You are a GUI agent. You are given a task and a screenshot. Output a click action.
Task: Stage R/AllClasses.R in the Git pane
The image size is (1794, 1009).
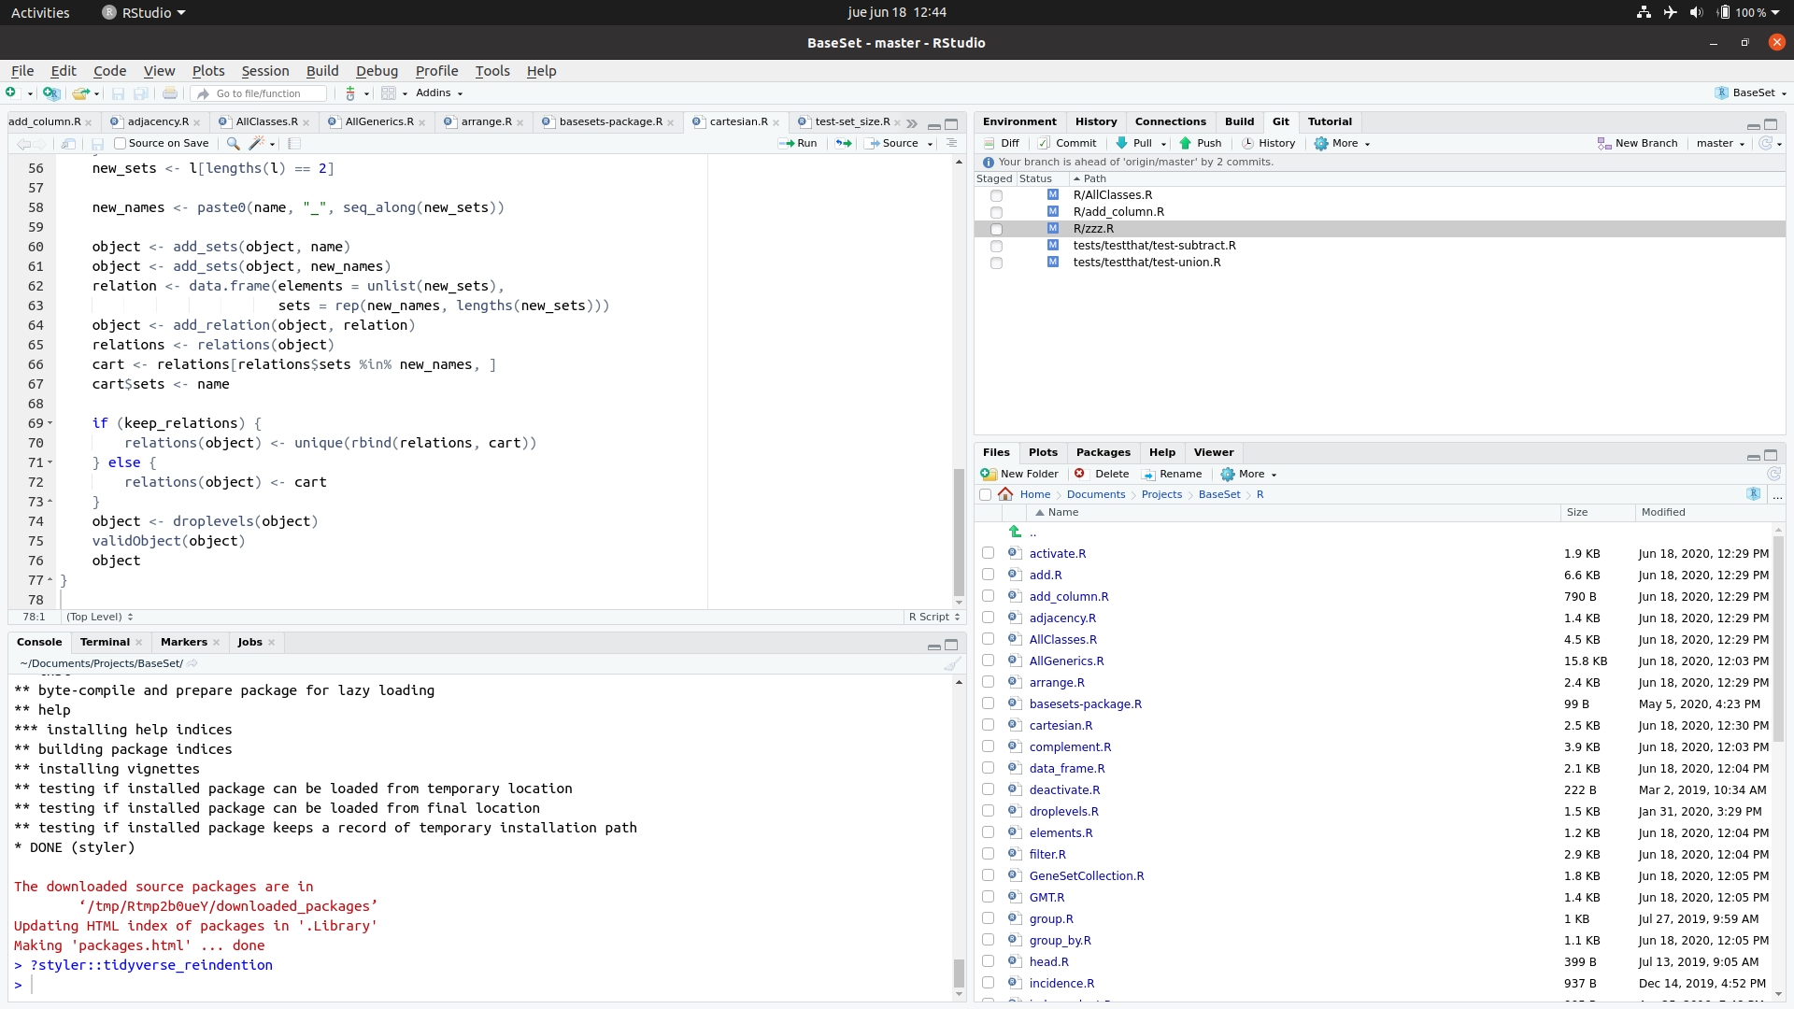tap(997, 195)
